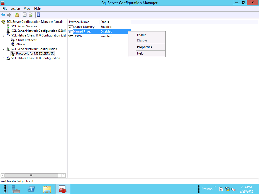The image size is (259, 194).
Task: Collapse the SQL Server Network Configuration node
Action: point(4,49)
